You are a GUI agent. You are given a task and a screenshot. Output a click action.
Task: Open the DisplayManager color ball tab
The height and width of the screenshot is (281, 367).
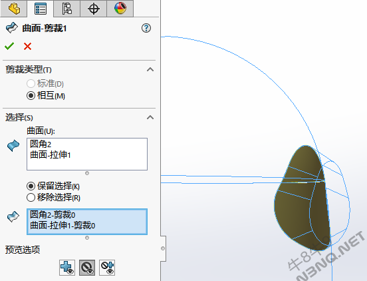tap(120, 9)
